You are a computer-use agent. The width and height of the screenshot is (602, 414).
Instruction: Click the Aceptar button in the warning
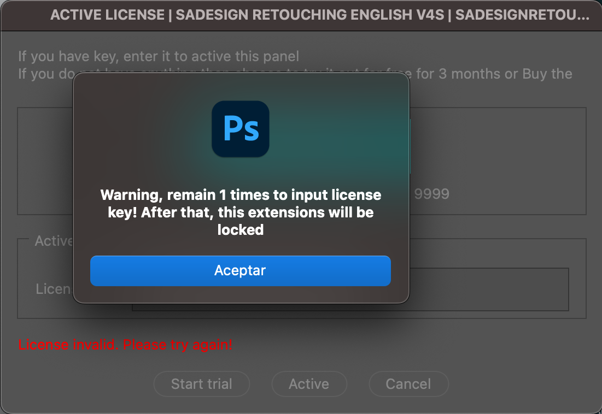240,271
